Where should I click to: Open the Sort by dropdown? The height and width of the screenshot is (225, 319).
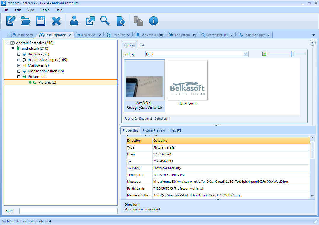tap(246, 54)
